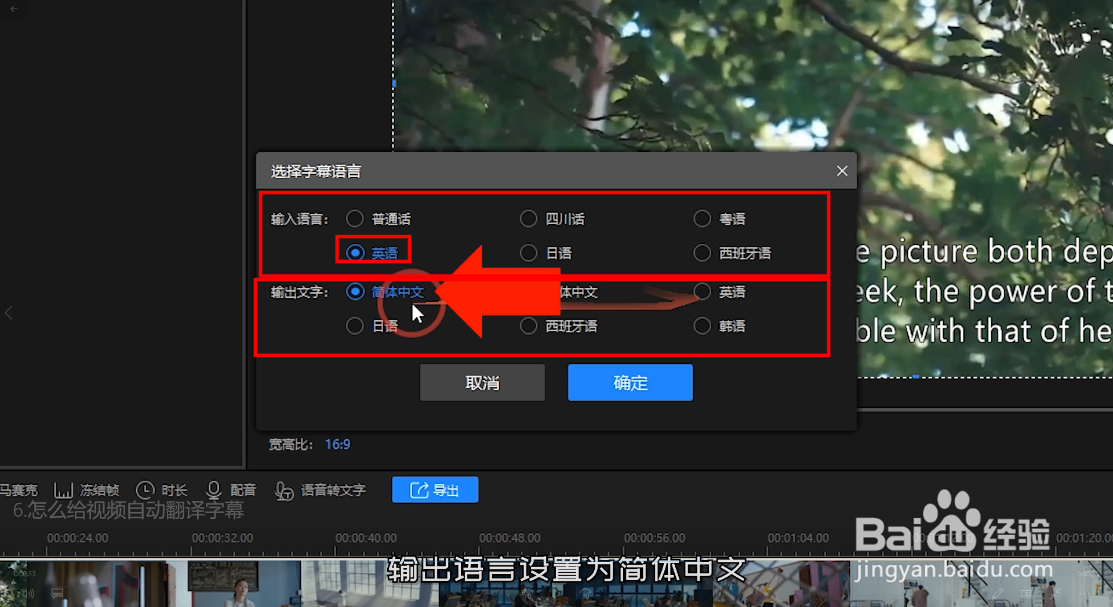Click the pencil edit icon at bottom right
Screen dimensions: 1113x607
tap(998, 594)
